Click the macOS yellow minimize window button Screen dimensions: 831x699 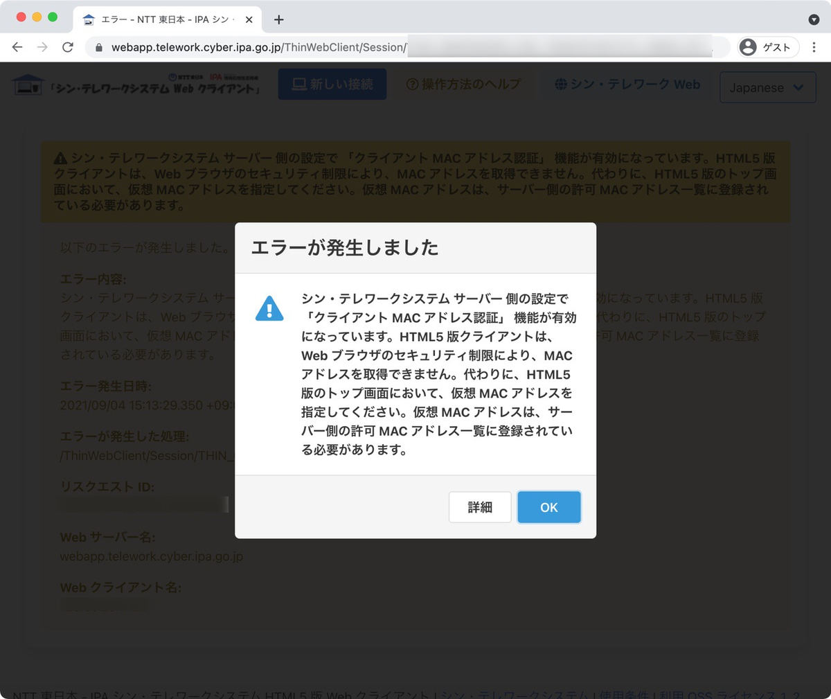(x=37, y=17)
